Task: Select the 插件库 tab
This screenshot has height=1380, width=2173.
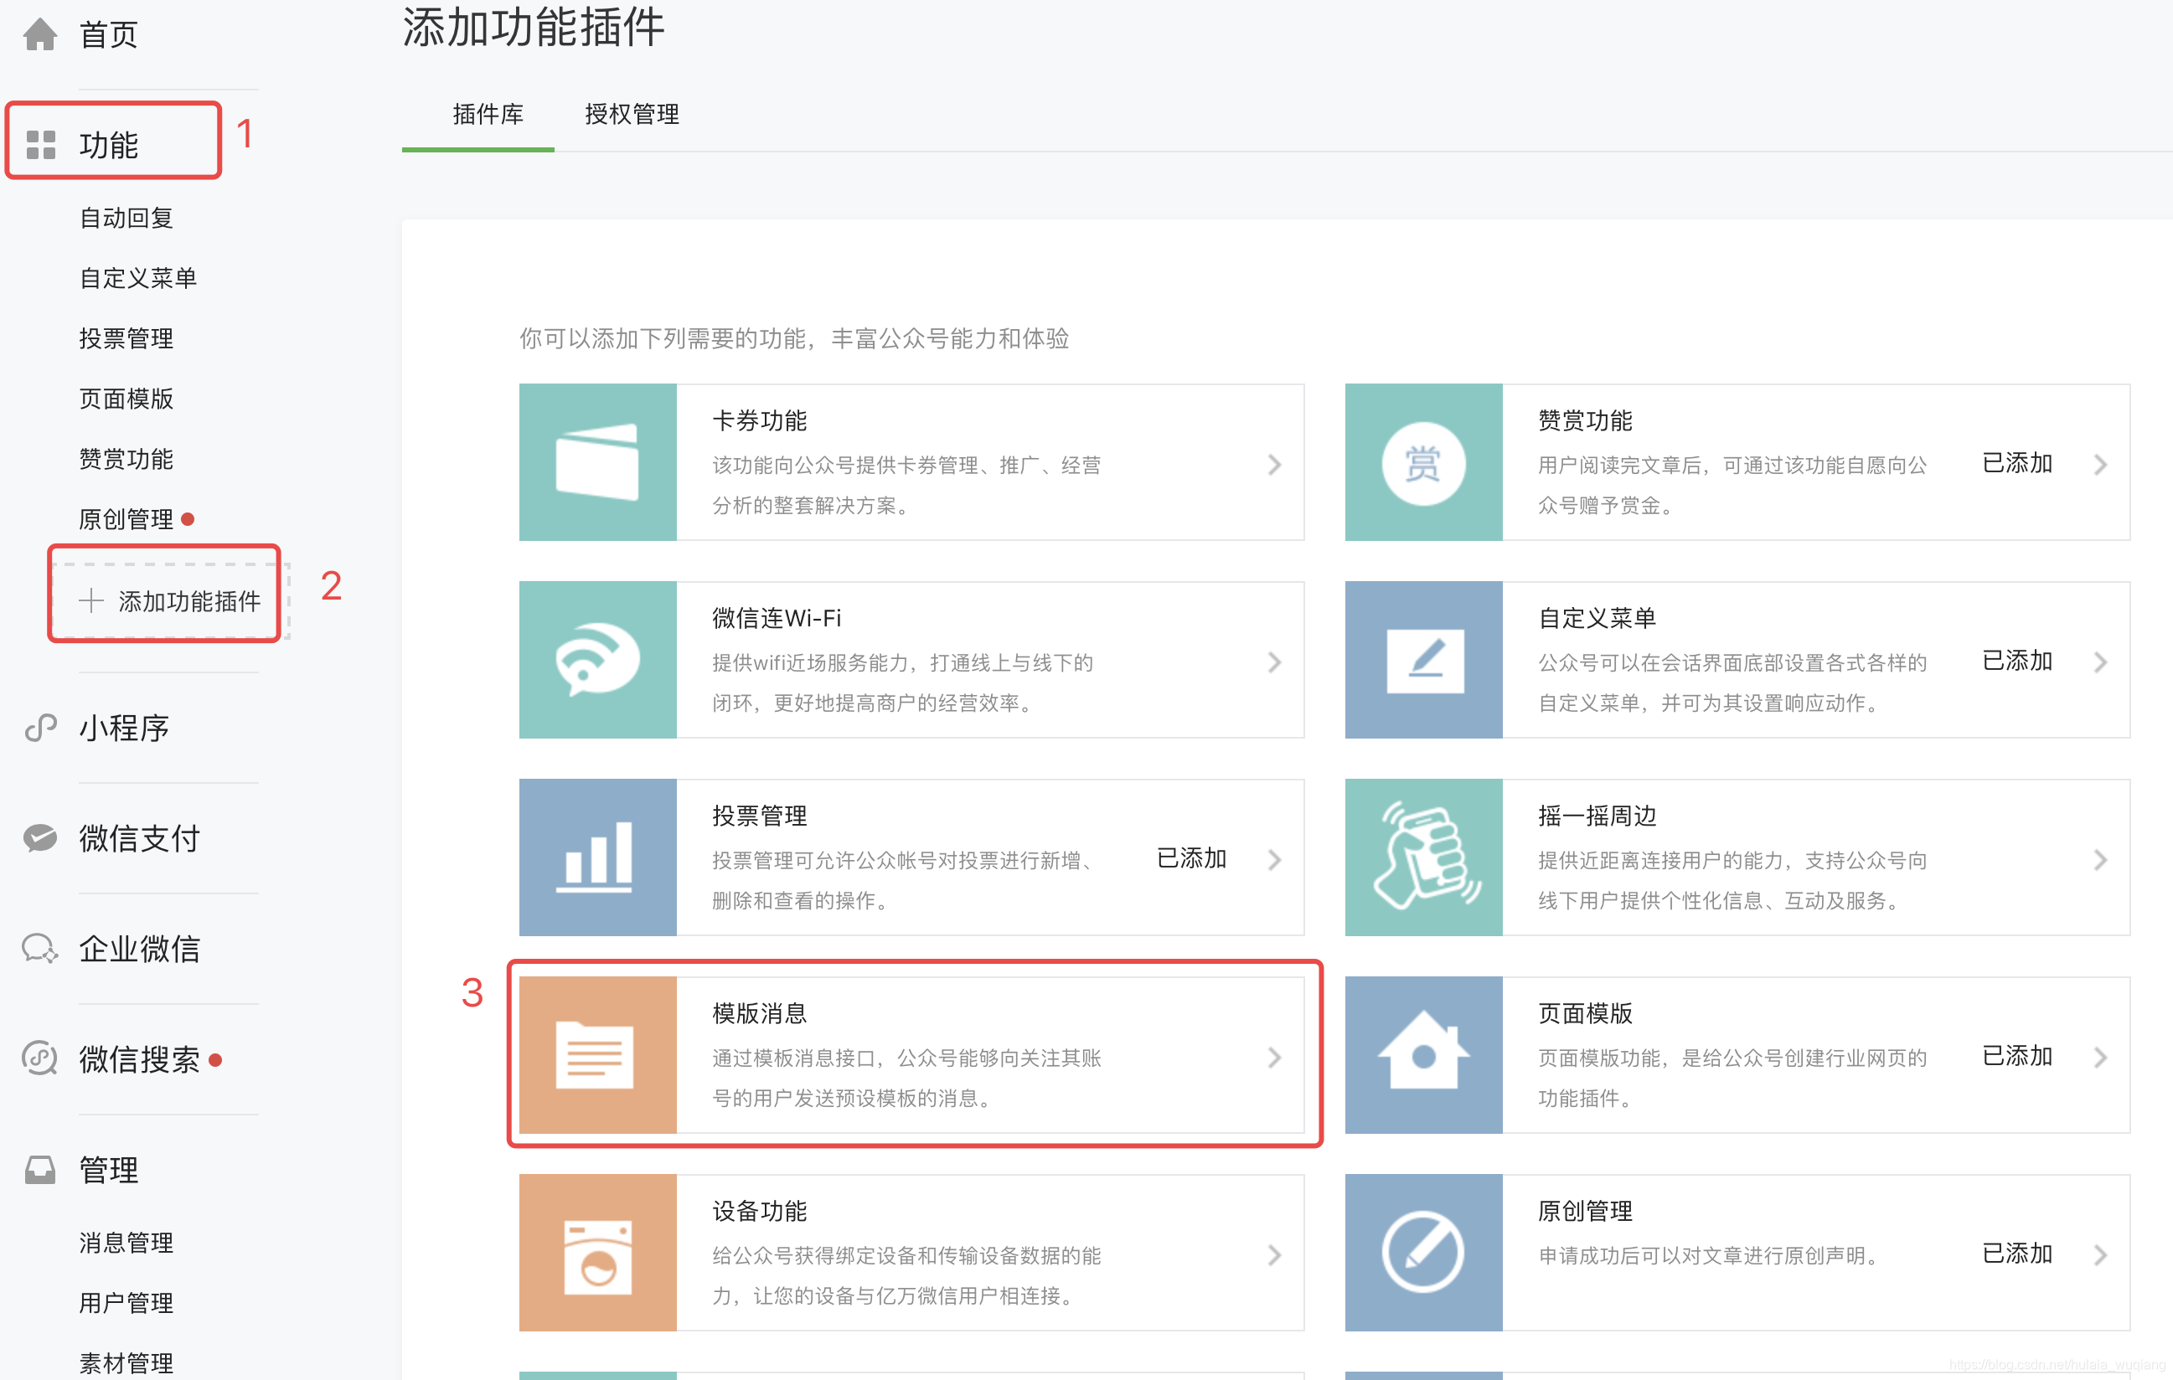Action: [488, 115]
